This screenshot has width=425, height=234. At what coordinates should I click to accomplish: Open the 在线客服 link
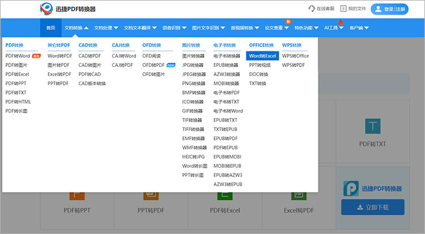coord(321,8)
